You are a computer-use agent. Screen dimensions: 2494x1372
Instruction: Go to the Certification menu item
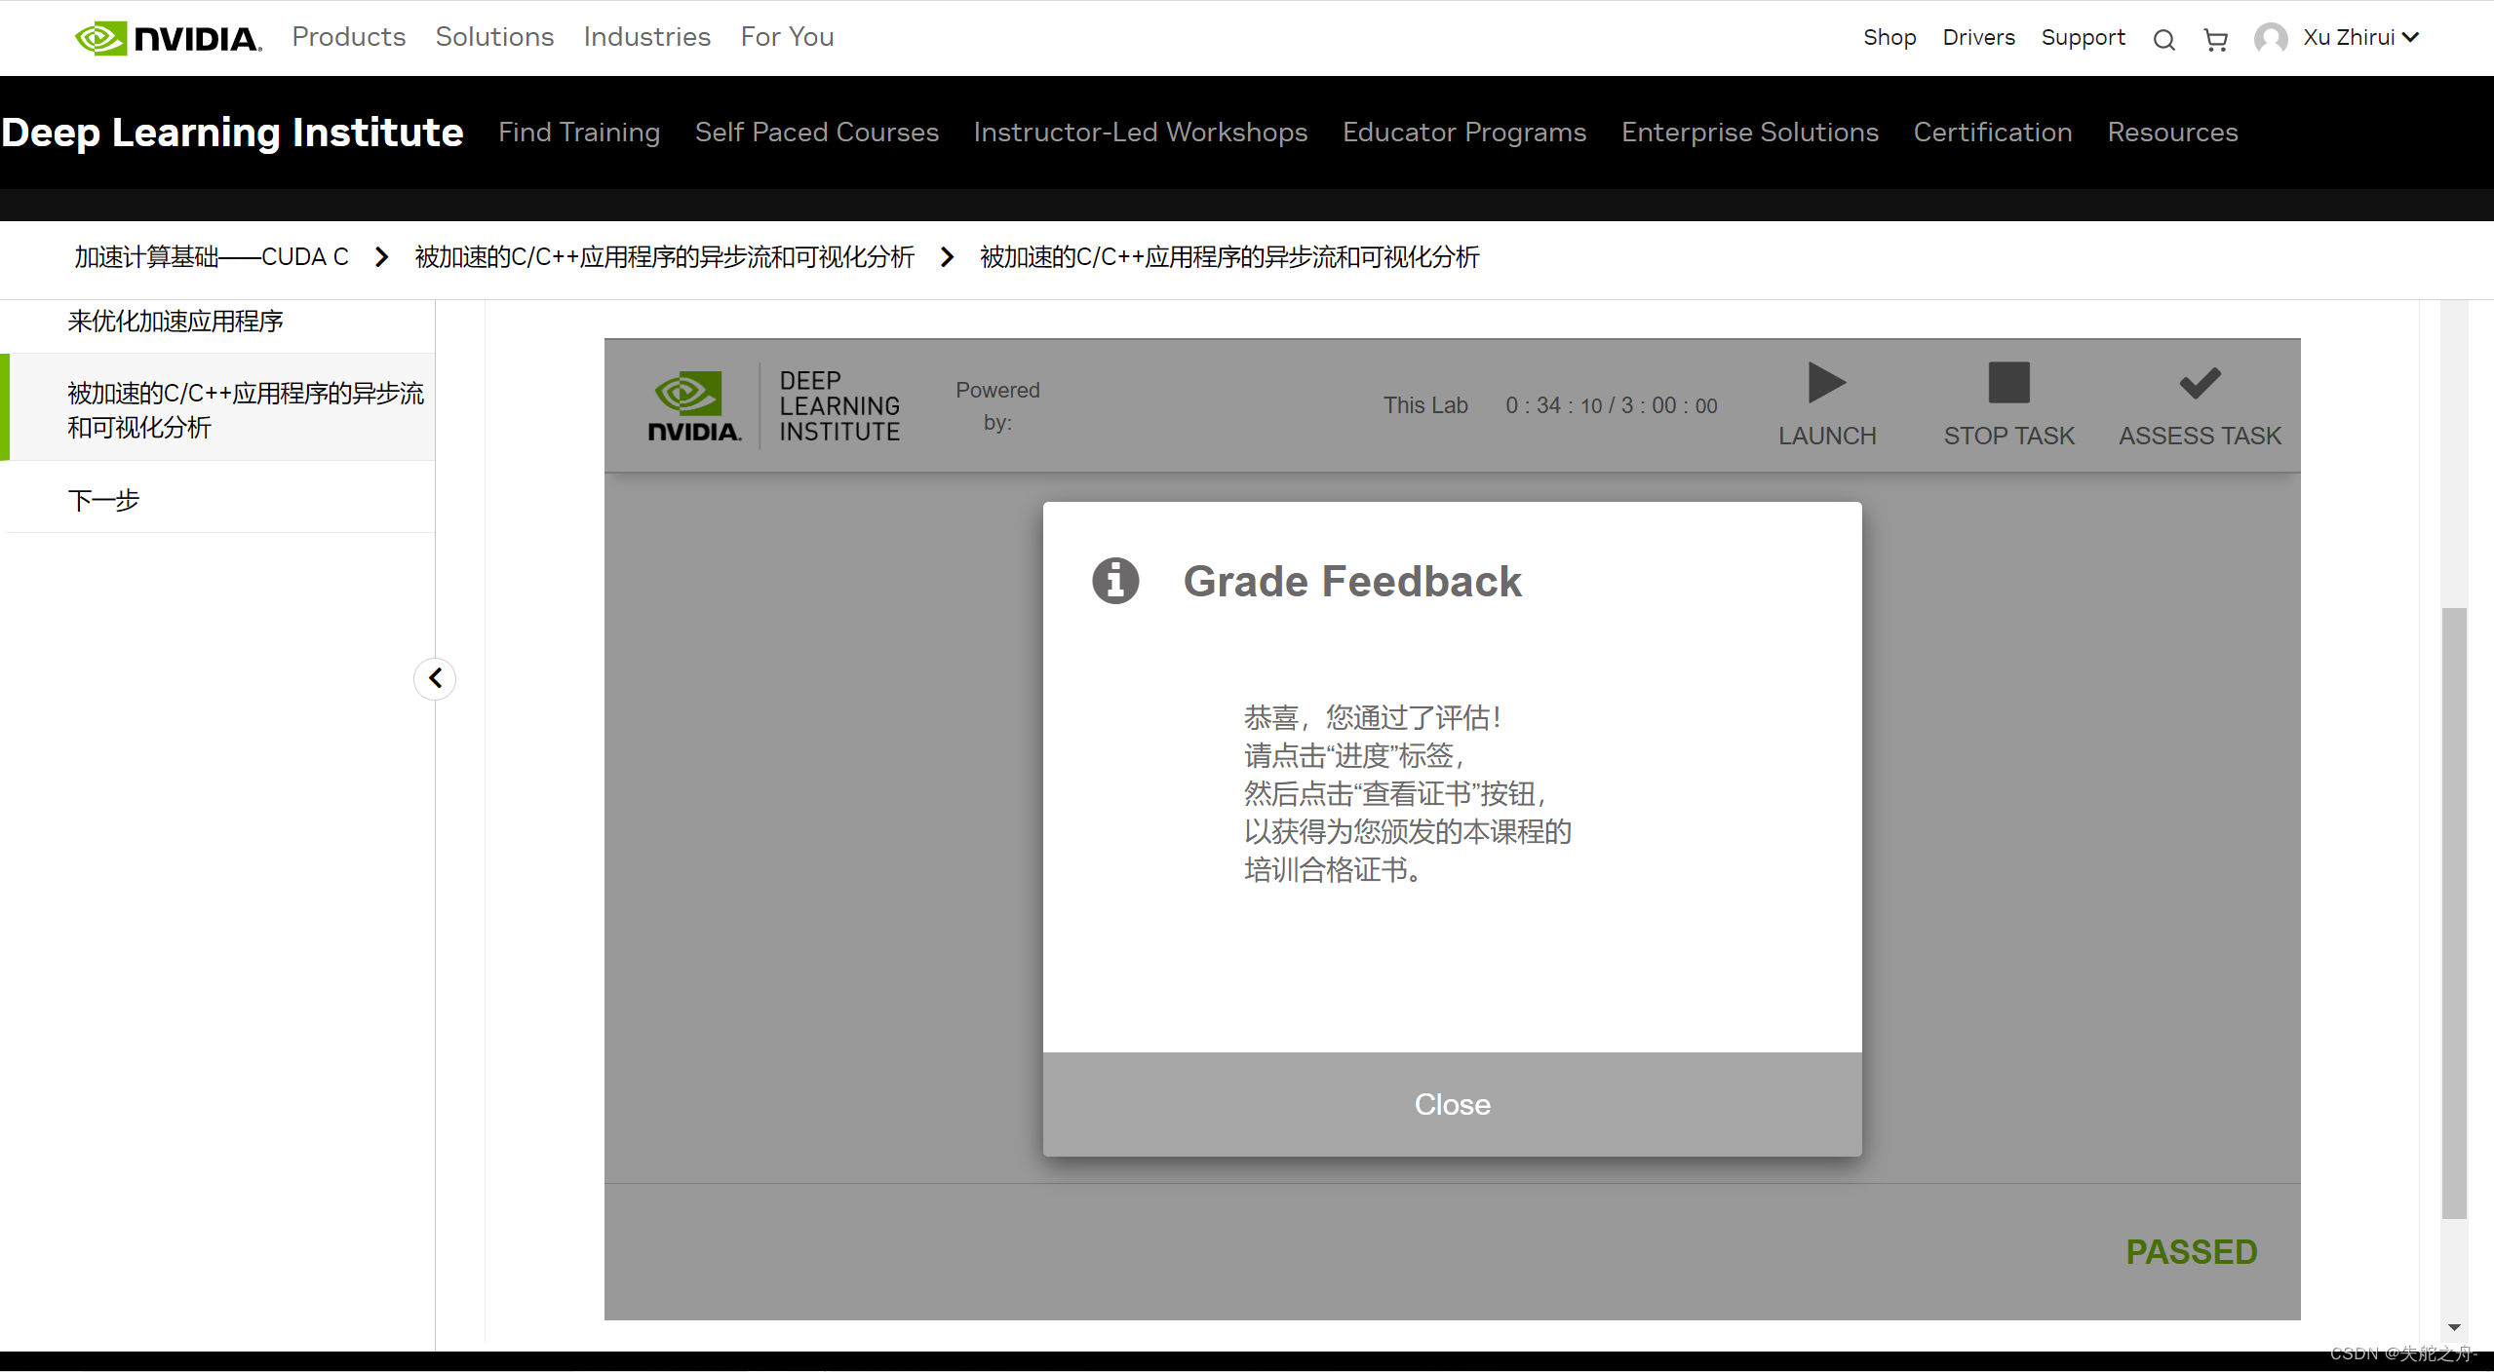point(1992,133)
